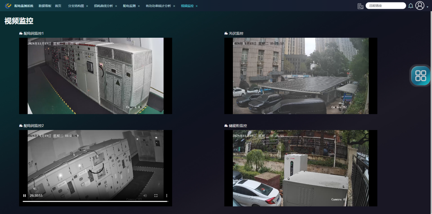Click the floating grid menu button
432x214 pixels.
(420, 76)
